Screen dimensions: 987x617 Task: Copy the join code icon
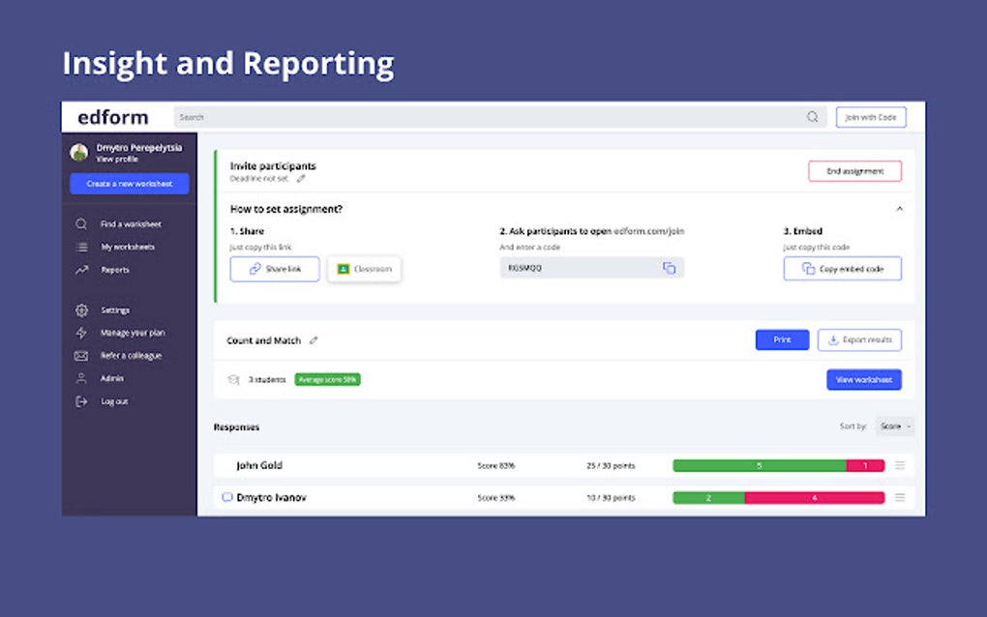(x=669, y=268)
